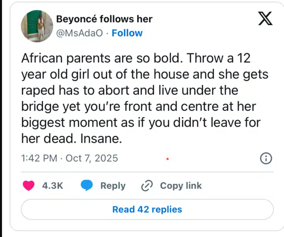This screenshot has height=237, width=284.
Task: Click the blue reply speech bubble icon
Action: pos(87,186)
